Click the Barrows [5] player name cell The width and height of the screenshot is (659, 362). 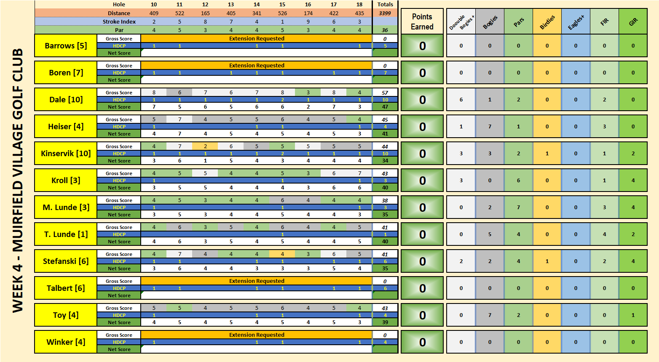click(x=66, y=46)
